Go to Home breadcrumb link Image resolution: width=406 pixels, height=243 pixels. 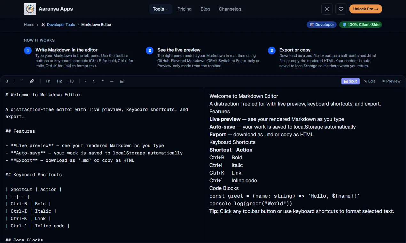(x=29, y=25)
